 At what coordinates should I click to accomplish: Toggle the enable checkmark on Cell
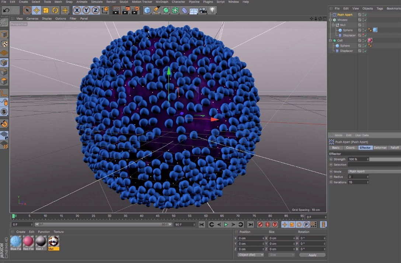point(365,40)
